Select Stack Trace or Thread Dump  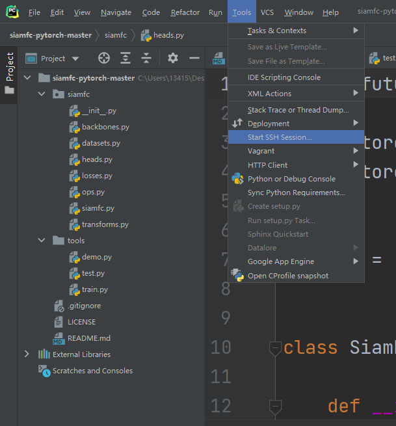click(296, 110)
